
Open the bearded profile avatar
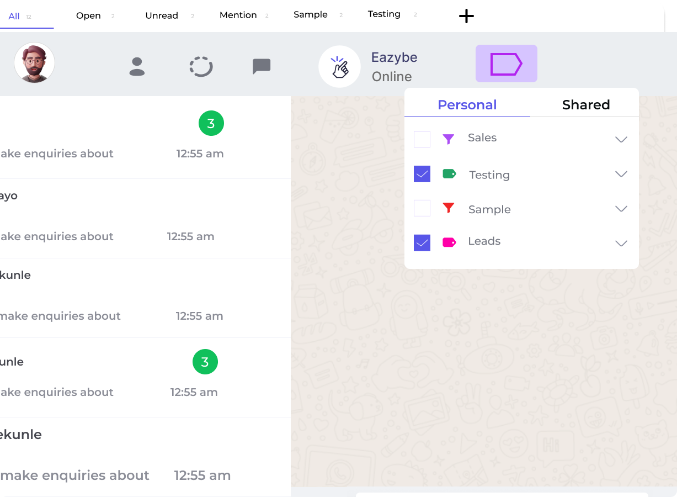pyautogui.click(x=34, y=62)
